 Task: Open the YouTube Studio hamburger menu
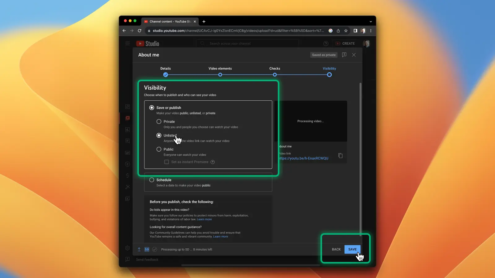point(127,44)
